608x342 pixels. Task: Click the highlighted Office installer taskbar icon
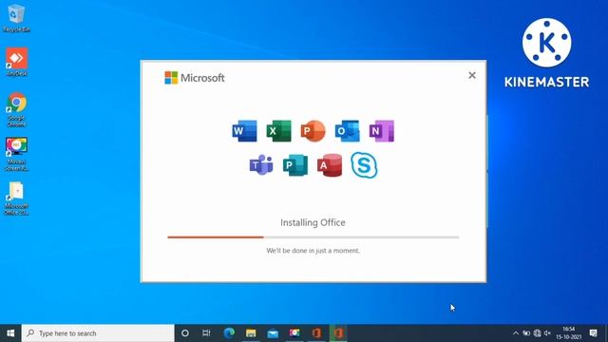338,333
